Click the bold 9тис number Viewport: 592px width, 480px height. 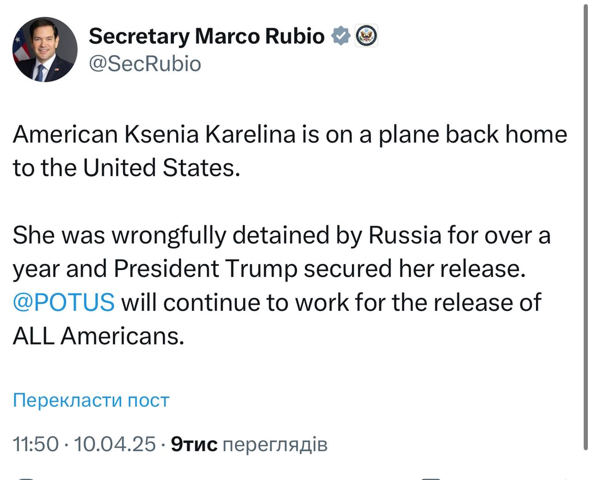(194, 444)
